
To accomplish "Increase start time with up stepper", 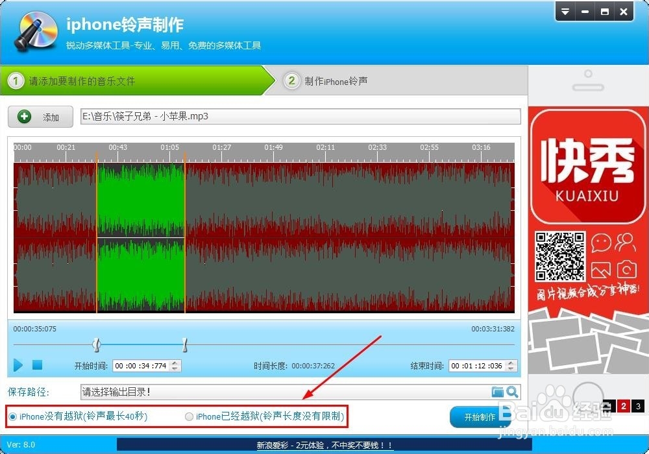I will click(175, 363).
